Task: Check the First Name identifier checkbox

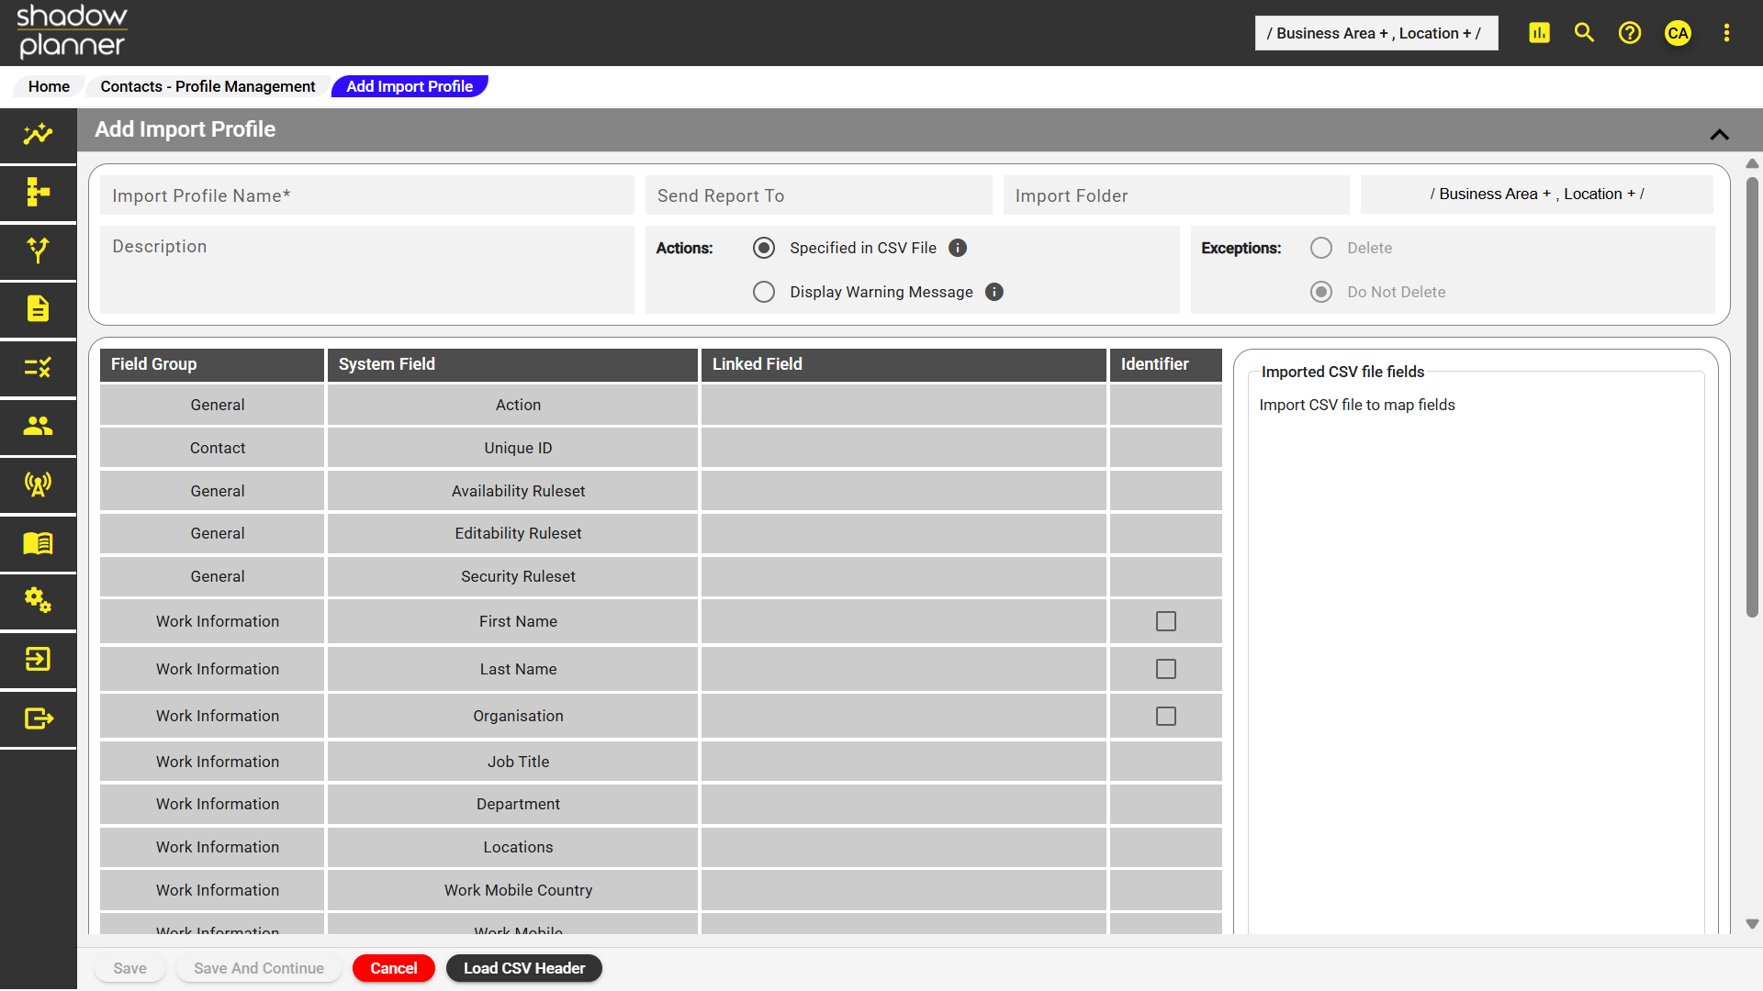Action: click(x=1164, y=621)
